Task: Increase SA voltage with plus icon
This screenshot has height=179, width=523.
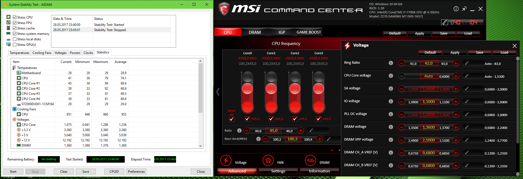Action: tap(456, 89)
